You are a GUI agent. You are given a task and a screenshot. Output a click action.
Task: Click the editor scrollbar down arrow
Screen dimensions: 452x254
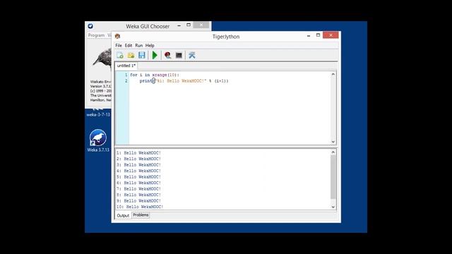click(333, 142)
